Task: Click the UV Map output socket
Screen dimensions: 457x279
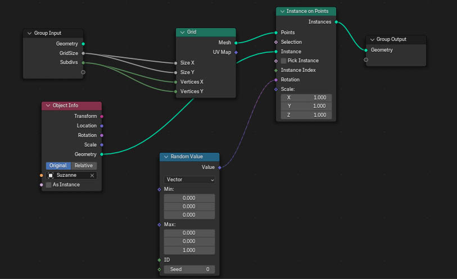Action: coord(236,52)
